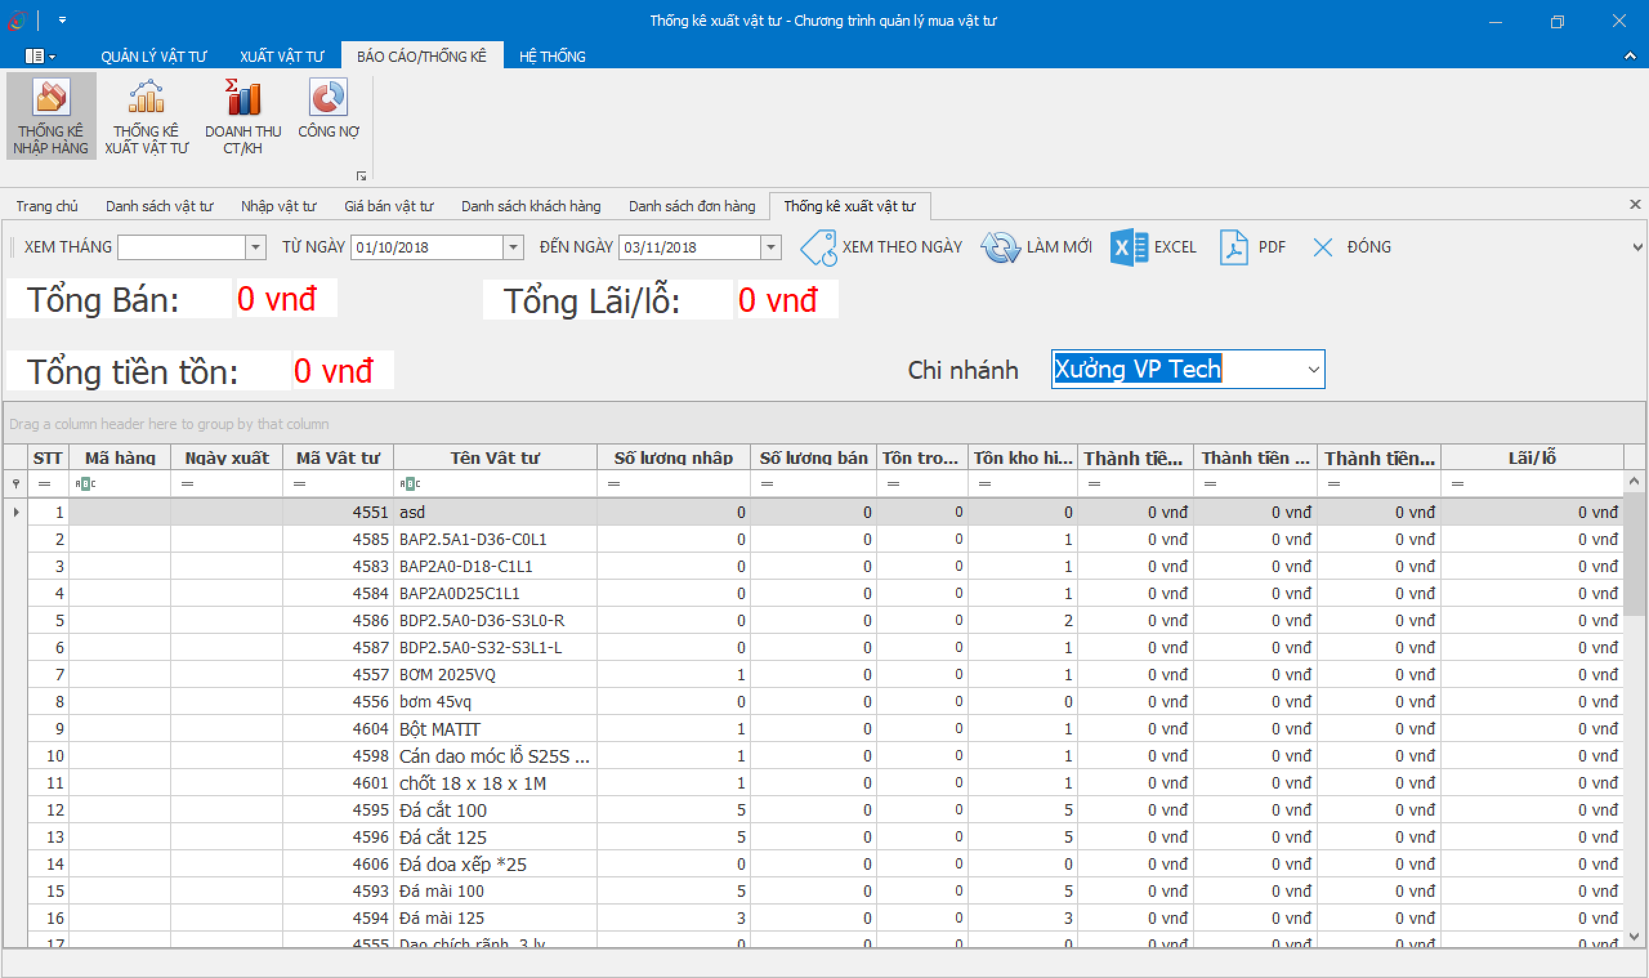Open the Công nợ report icon

click(328, 97)
